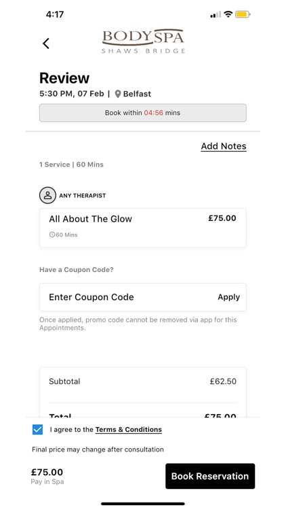Tap the Wi-Fi status icon
The height and width of the screenshot is (510, 286).
tap(228, 14)
